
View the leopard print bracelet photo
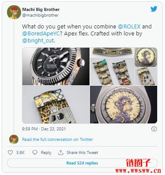point(56,105)
